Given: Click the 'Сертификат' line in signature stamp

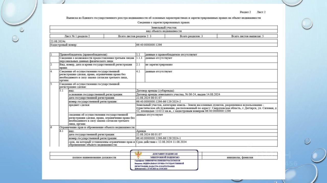Looking at the screenshot, I should [x=157, y=161].
